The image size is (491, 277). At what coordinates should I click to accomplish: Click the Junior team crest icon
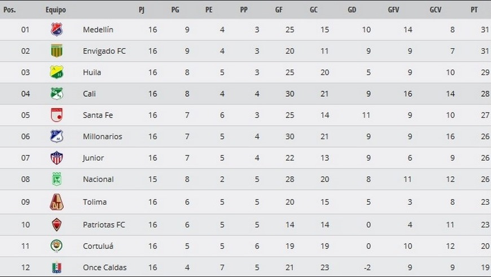pyautogui.click(x=56, y=158)
